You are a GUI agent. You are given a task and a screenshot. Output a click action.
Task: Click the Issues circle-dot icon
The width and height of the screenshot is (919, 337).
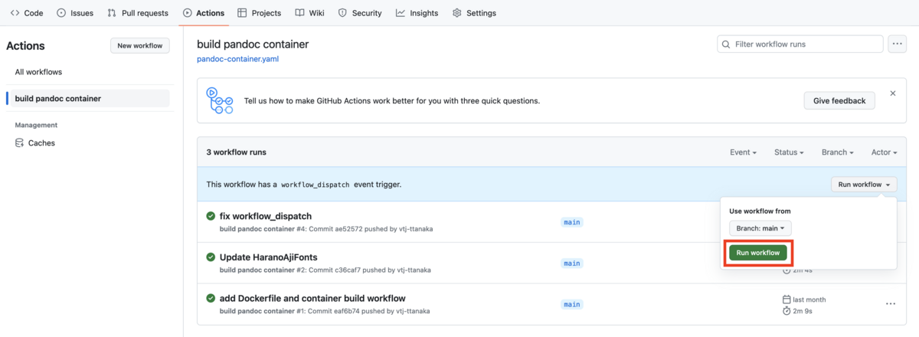coord(61,13)
